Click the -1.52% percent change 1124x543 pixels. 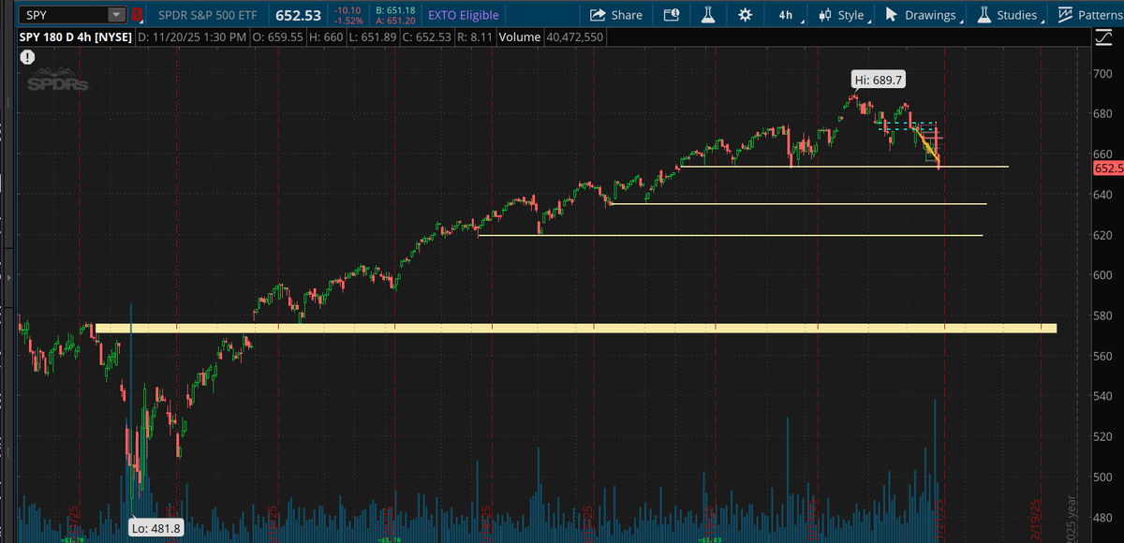pyautogui.click(x=347, y=21)
